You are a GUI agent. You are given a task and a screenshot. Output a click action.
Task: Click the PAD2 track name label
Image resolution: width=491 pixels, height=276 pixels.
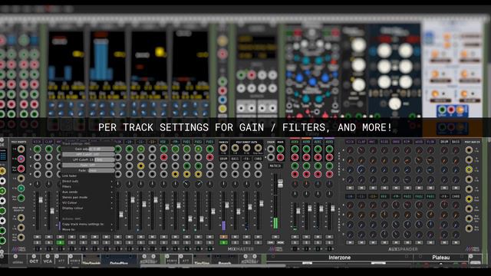[198, 142]
